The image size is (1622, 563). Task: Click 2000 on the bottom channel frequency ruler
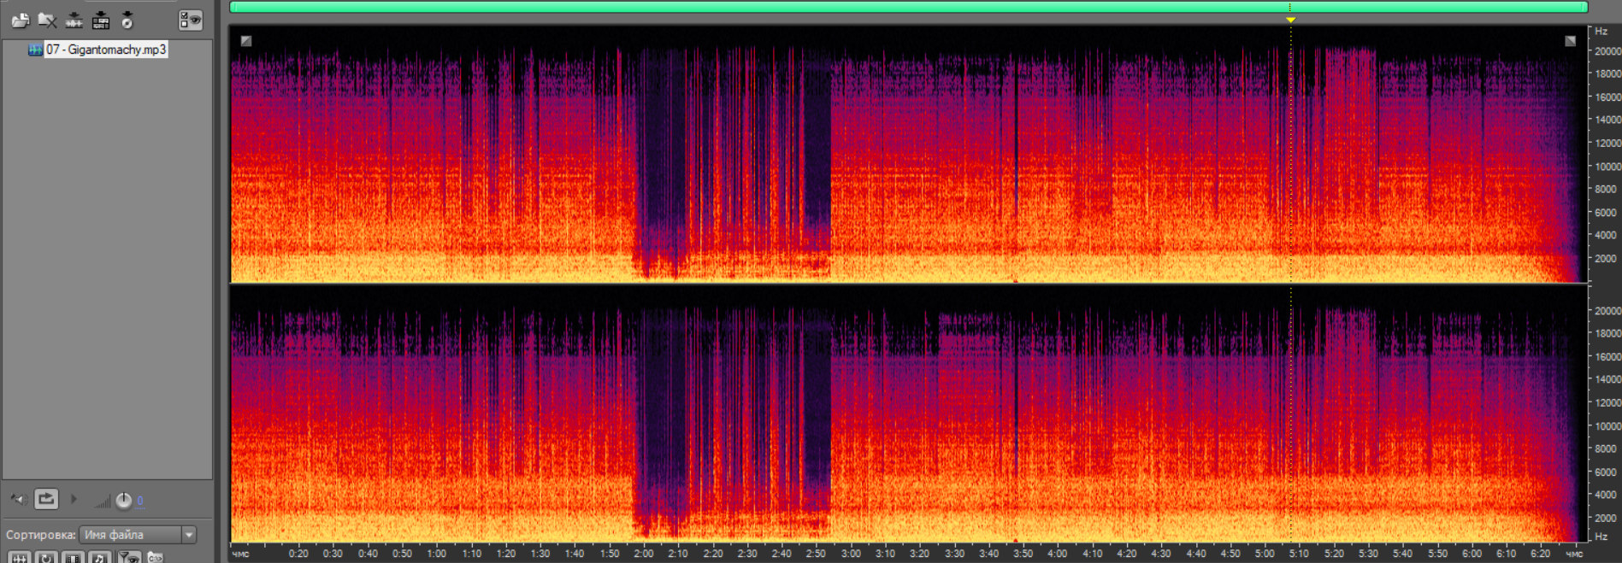point(1606,518)
